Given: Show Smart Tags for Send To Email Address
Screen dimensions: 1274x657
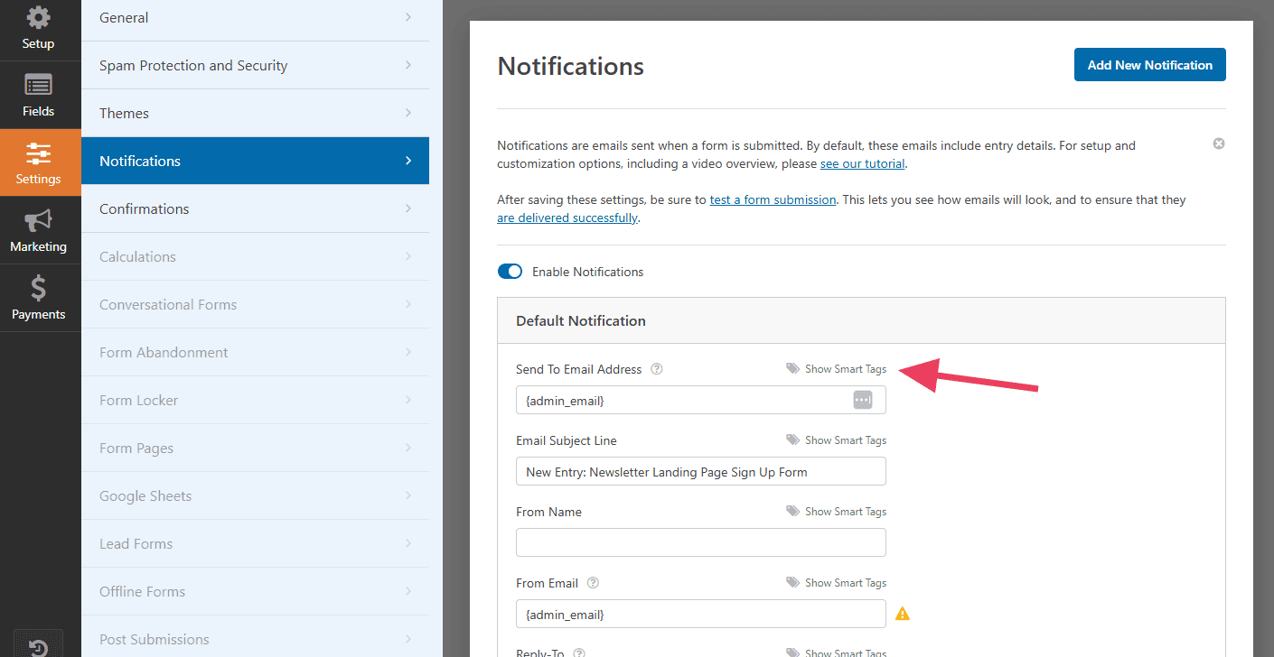Looking at the screenshot, I should click(x=837, y=369).
